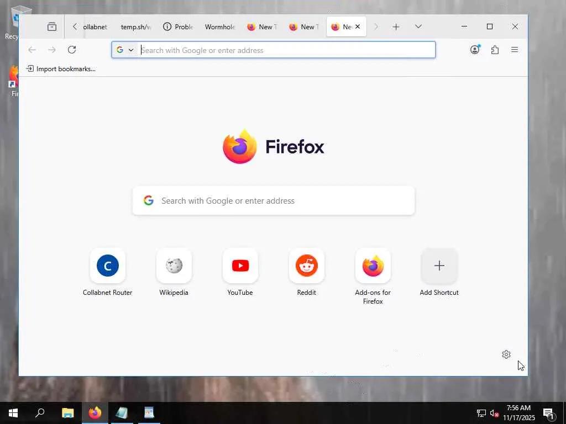
Task: Expand the list all tabs dropdown
Action: point(418,26)
